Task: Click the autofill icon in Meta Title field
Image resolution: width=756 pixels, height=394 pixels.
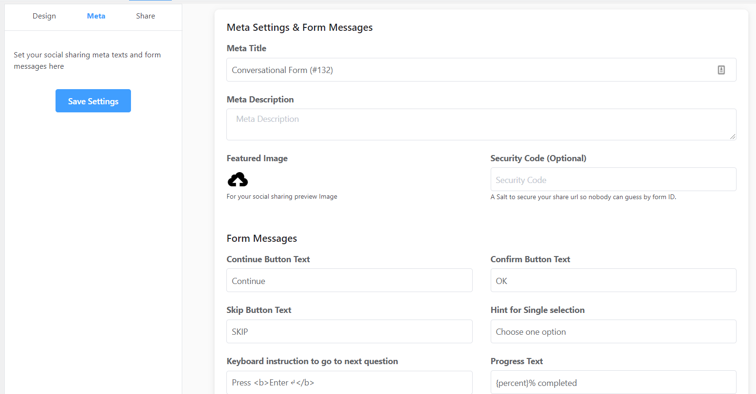Action: (721, 70)
